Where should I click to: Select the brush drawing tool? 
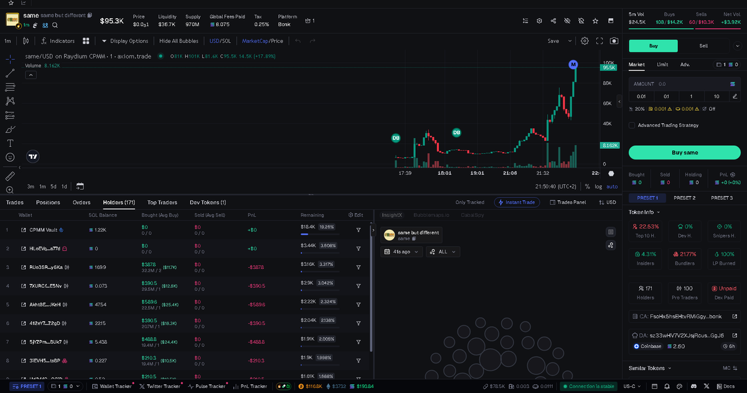click(10, 130)
